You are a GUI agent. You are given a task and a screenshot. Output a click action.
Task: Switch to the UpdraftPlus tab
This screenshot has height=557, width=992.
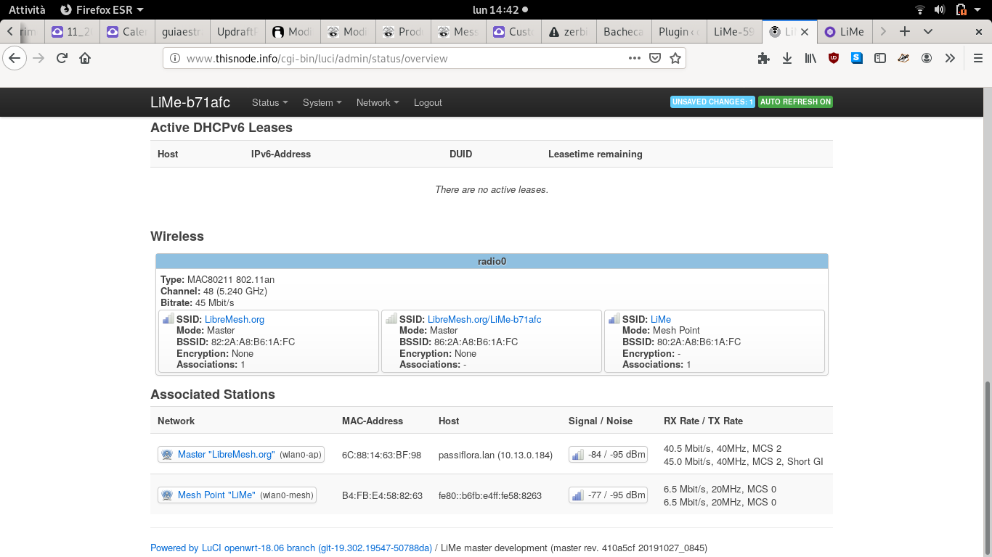[x=237, y=32]
